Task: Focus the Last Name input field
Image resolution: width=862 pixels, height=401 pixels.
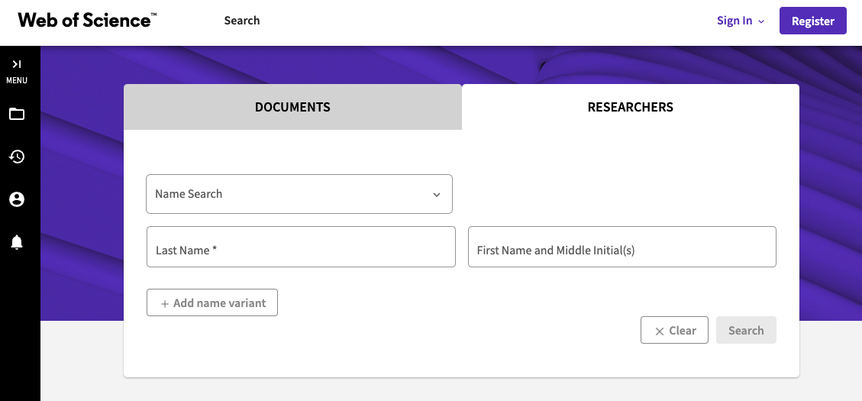Action: pos(302,247)
